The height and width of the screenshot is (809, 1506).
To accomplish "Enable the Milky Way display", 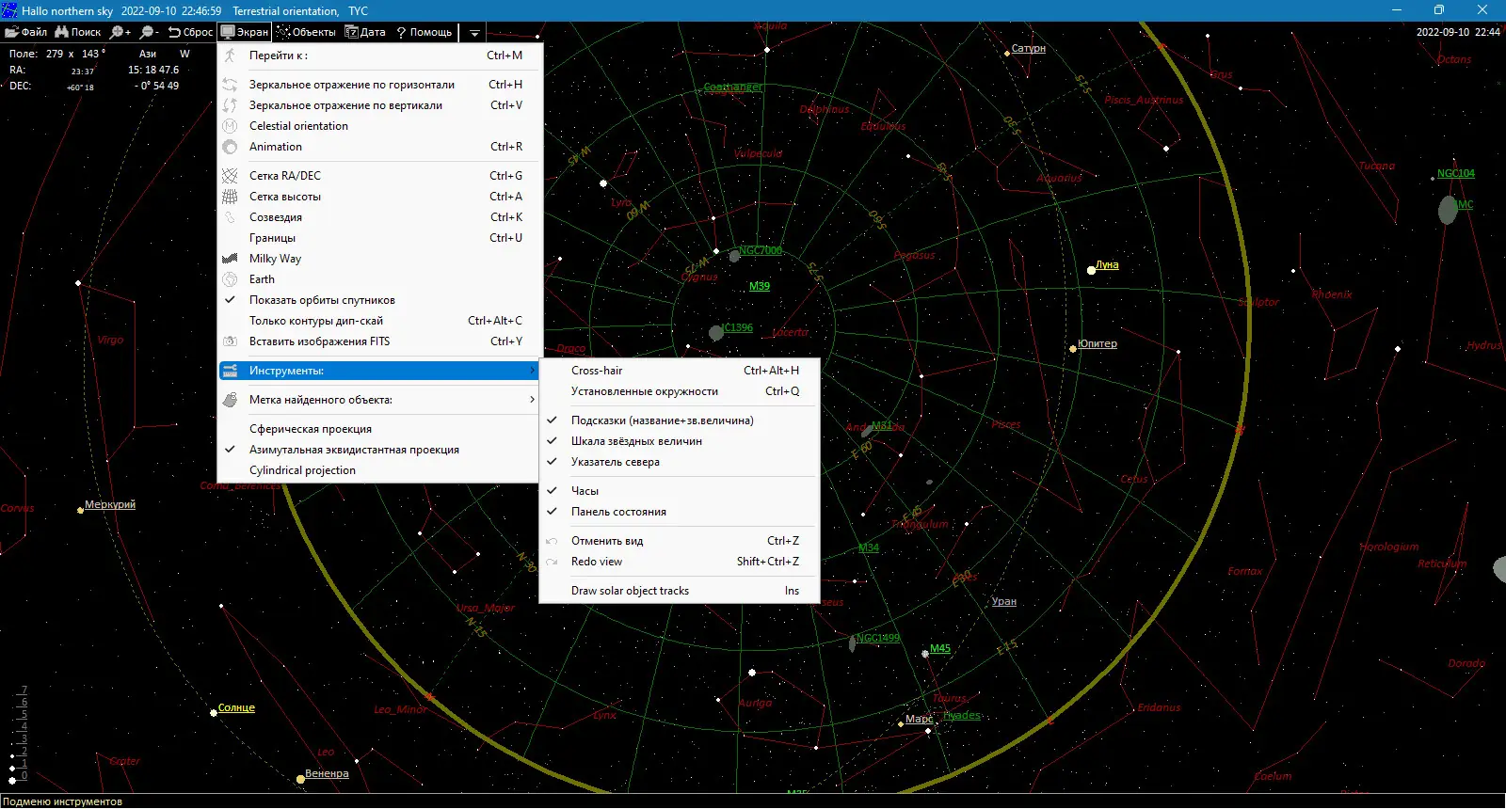I will (275, 259).
